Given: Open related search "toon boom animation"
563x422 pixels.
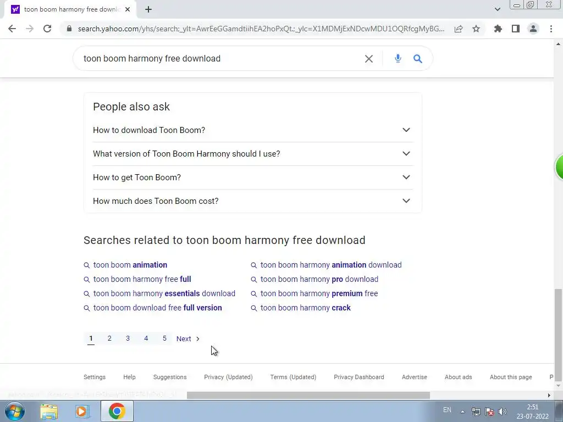Looking at the screenshot, I should pos(130,265).
